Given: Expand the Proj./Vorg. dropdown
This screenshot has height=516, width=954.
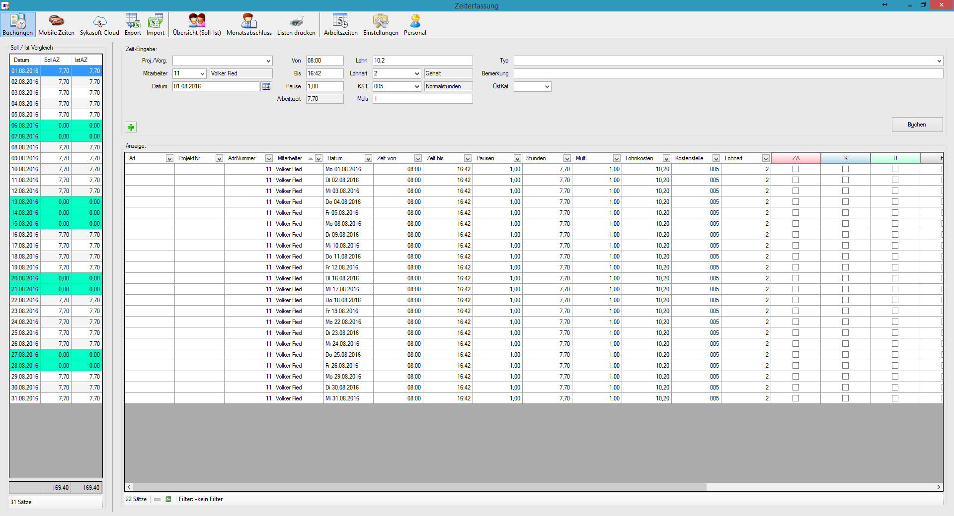Looking at the screenshot, I should (x=268, y=61).
